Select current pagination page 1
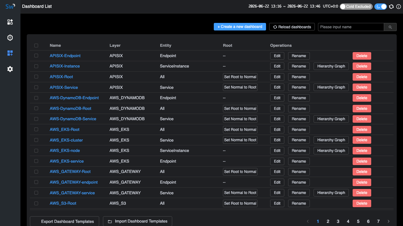403x226 pixels. pos(318,221)
